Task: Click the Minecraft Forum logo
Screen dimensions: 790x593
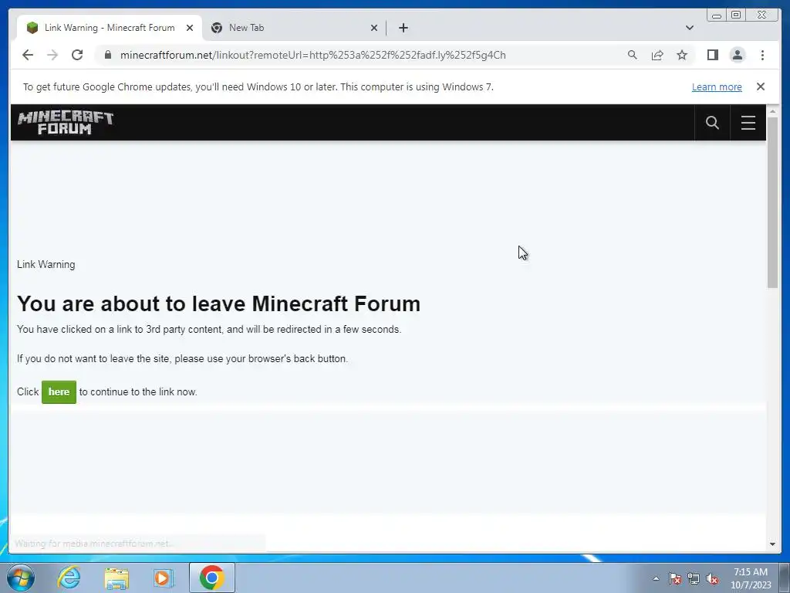Action: point(66,123)
